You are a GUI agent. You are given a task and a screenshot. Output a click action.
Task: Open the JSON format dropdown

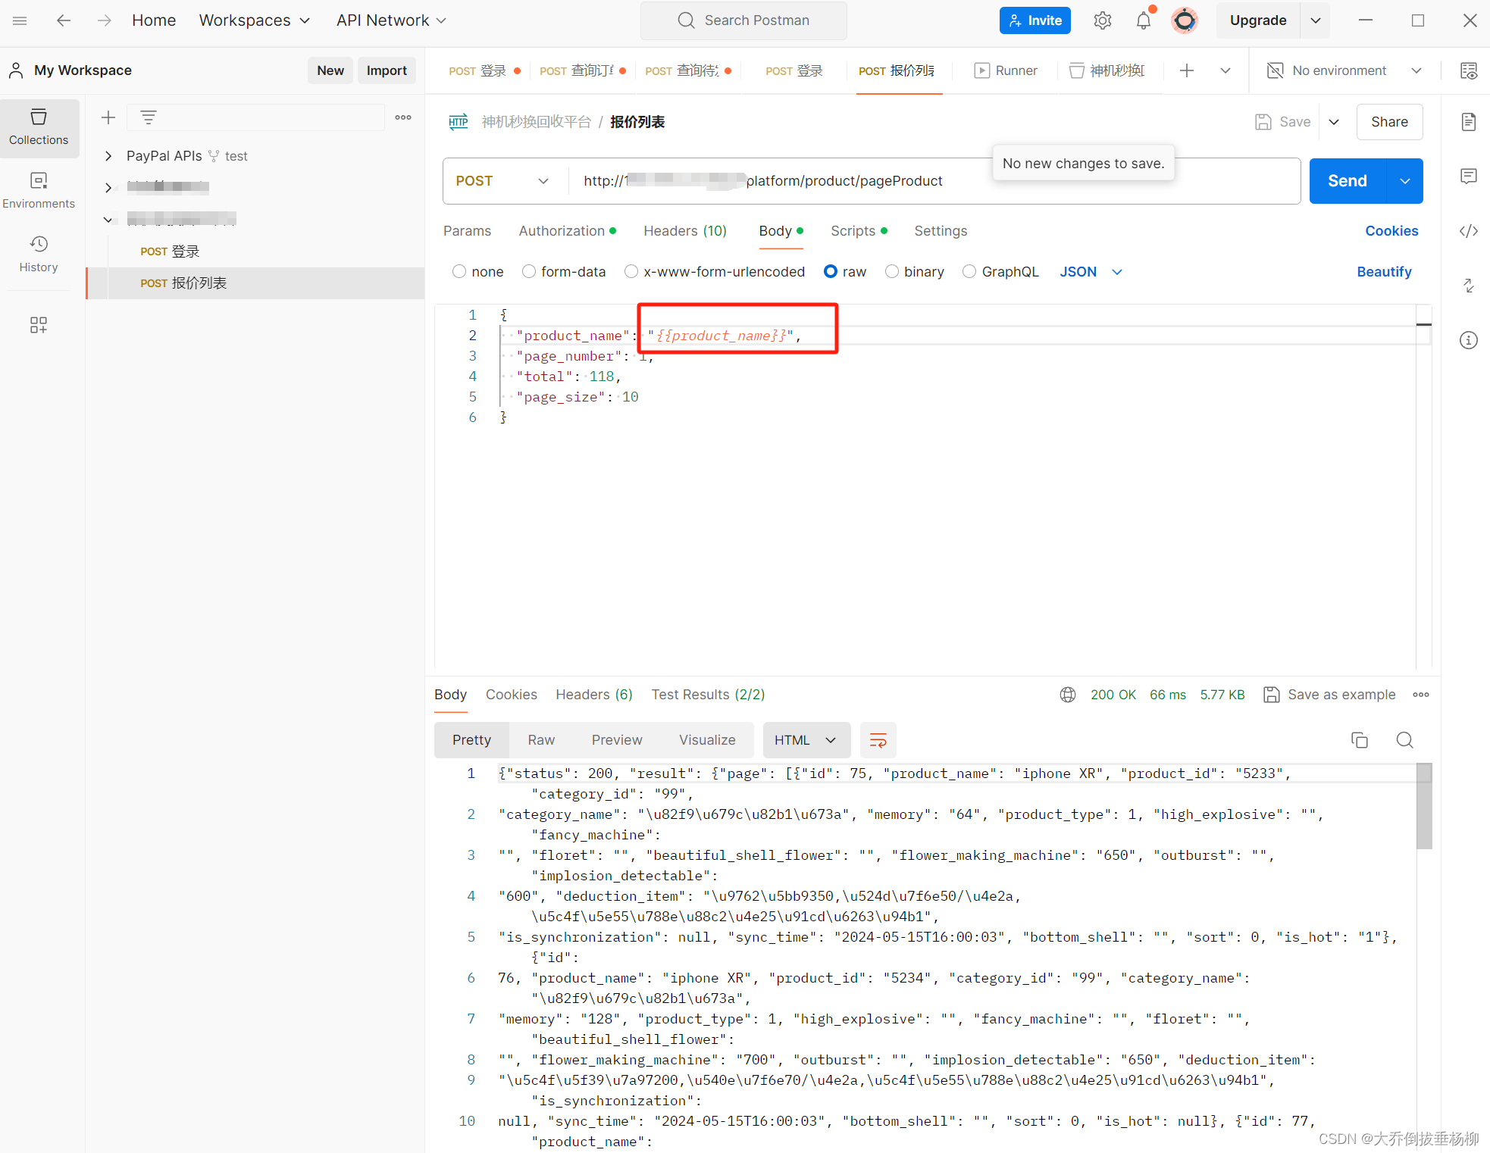click(1091, 271)
